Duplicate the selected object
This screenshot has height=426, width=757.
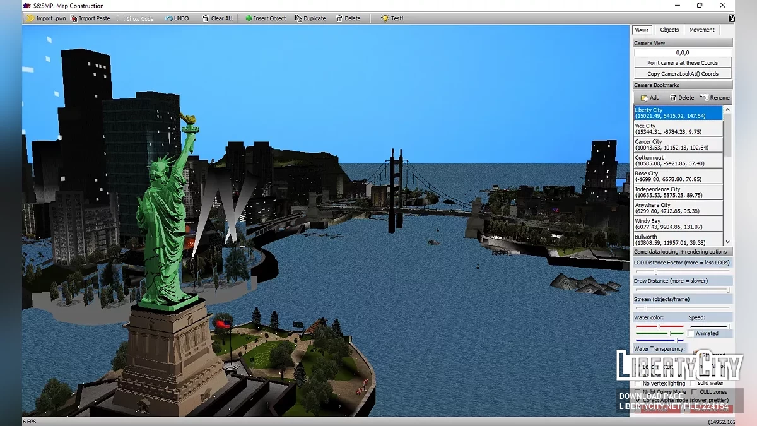310,18
